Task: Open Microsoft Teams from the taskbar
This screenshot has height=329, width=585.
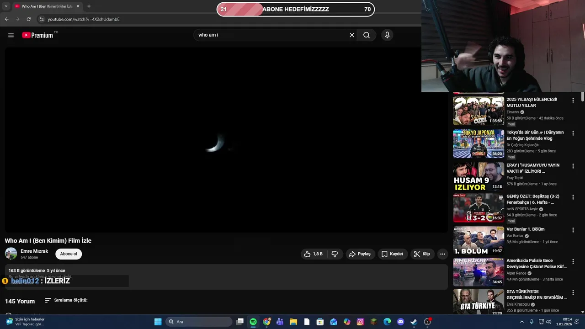Action: click(280, 322)
